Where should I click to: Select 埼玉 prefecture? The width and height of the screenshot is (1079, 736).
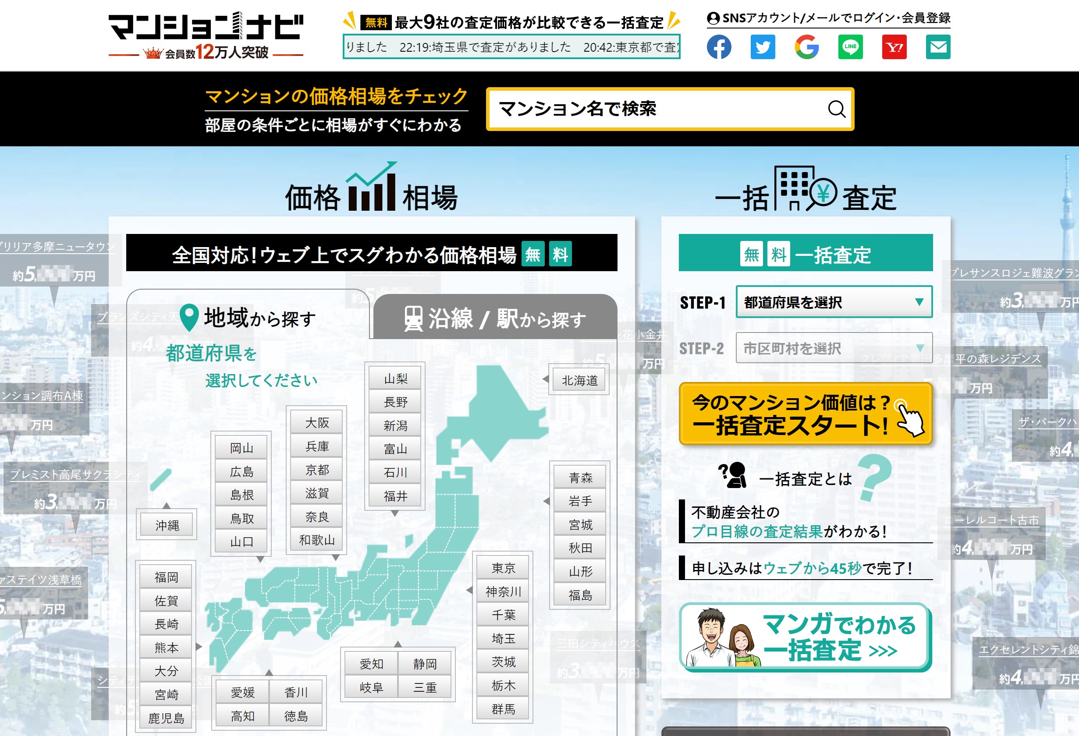(x=503, y=638)
